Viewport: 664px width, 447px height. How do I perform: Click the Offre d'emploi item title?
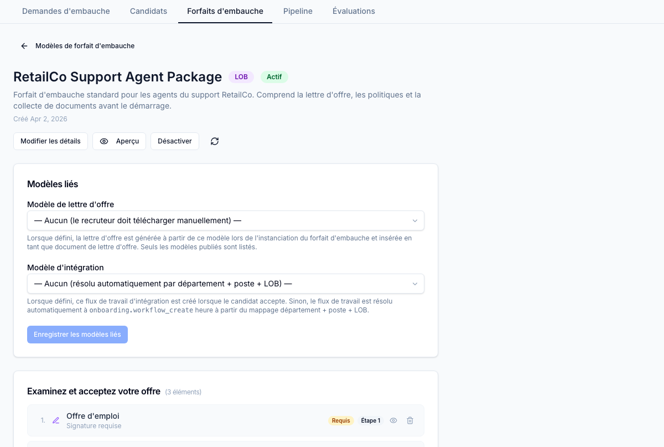[x=93, y=416]
